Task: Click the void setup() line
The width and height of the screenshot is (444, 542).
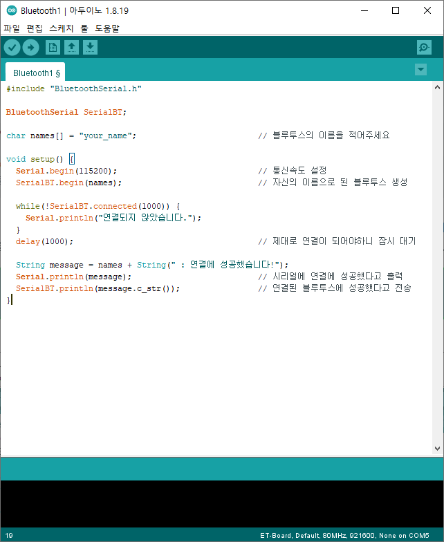Action: pyautogui.click(x=40, y=159)
